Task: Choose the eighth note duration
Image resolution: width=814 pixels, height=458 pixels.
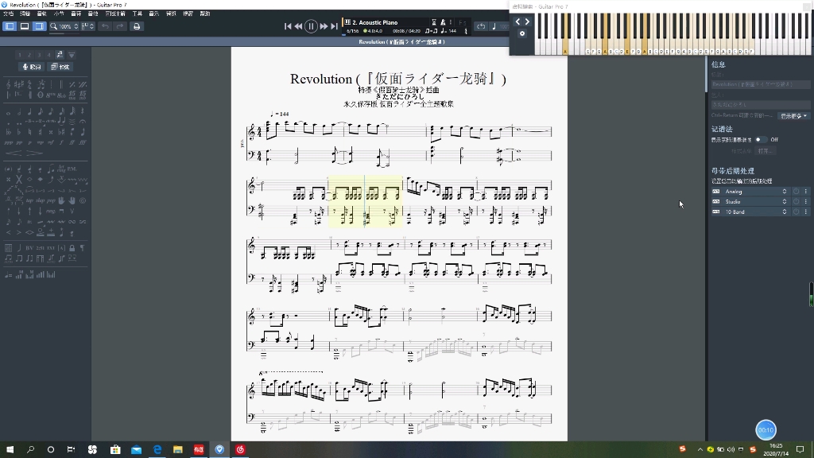Action: [x=41, y=112]
